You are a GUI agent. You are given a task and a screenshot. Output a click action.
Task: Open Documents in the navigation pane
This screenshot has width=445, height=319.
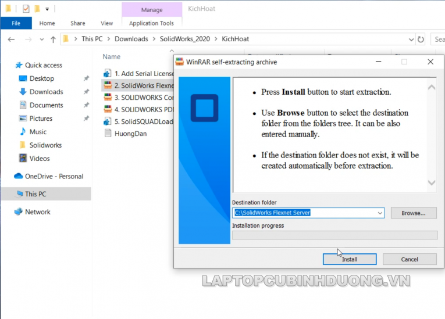pos(47,105)
